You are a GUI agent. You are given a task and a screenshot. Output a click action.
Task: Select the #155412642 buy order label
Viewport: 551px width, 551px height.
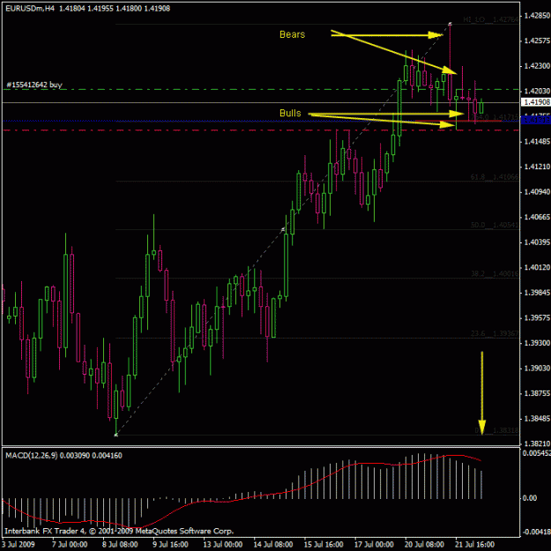coord(34,85)
